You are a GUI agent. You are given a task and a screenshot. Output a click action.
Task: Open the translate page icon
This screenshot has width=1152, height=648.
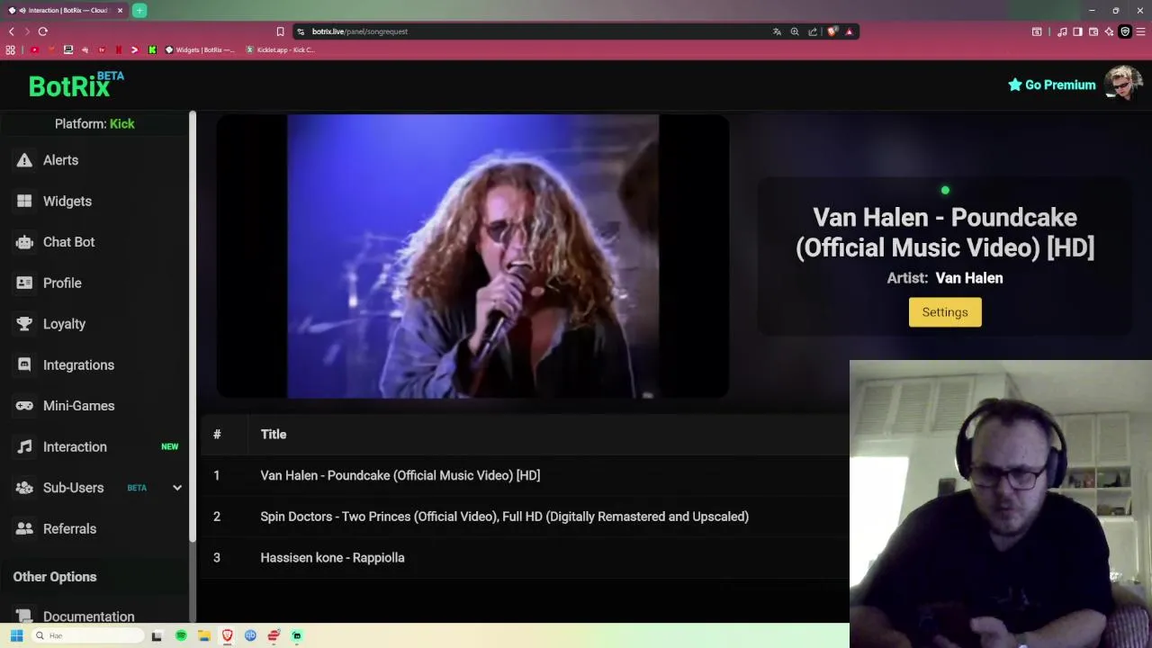pyautogui.click(x=777, y=31)
